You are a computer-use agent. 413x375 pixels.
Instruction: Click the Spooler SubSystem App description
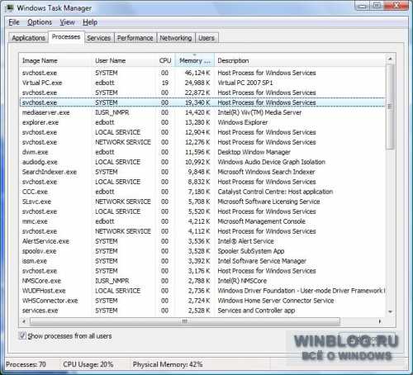point(251,251)
